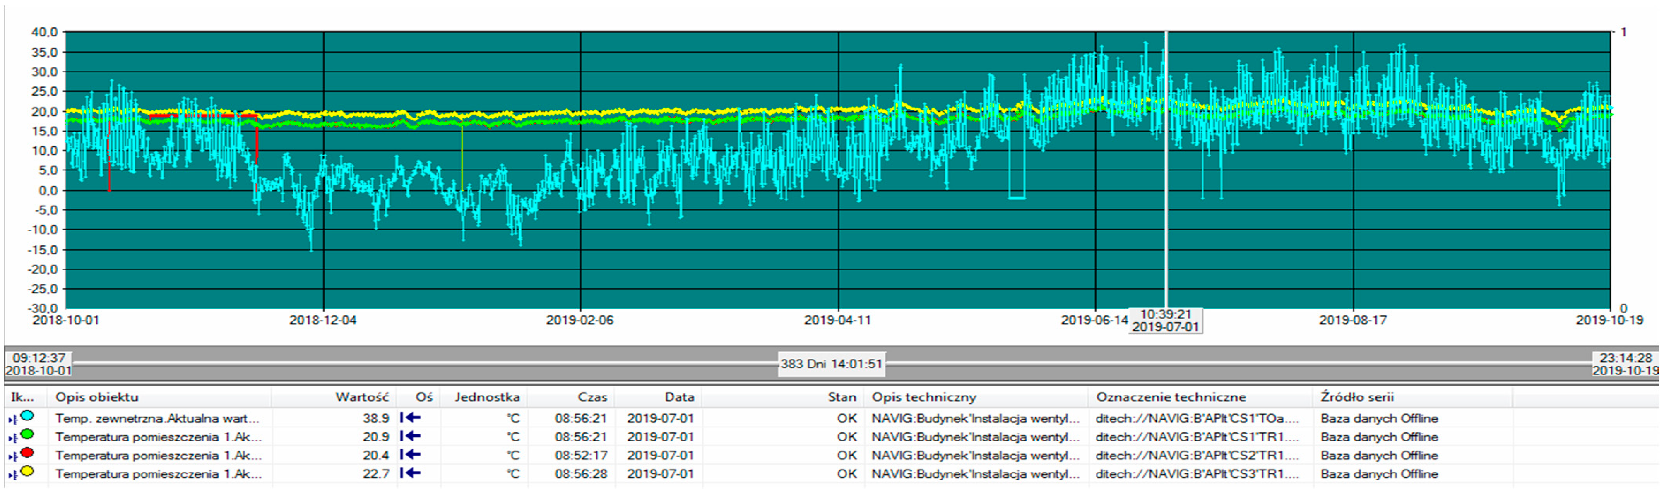Select the Temp. zewnetrzna.Aktualna wart row
The width and height of the screenshot is (1664, 499).
157,418
